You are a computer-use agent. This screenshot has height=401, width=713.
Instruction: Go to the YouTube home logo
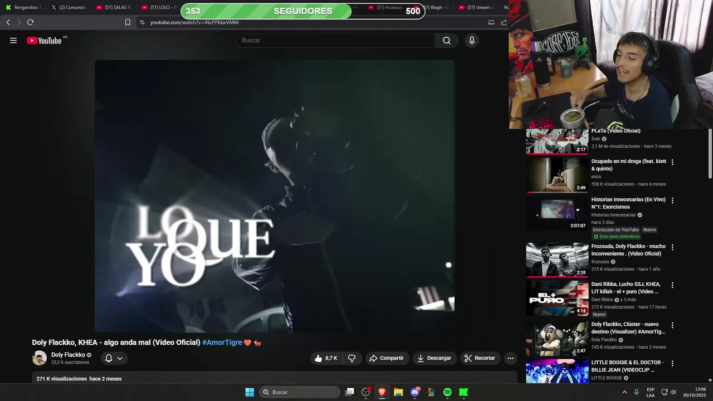44,40
